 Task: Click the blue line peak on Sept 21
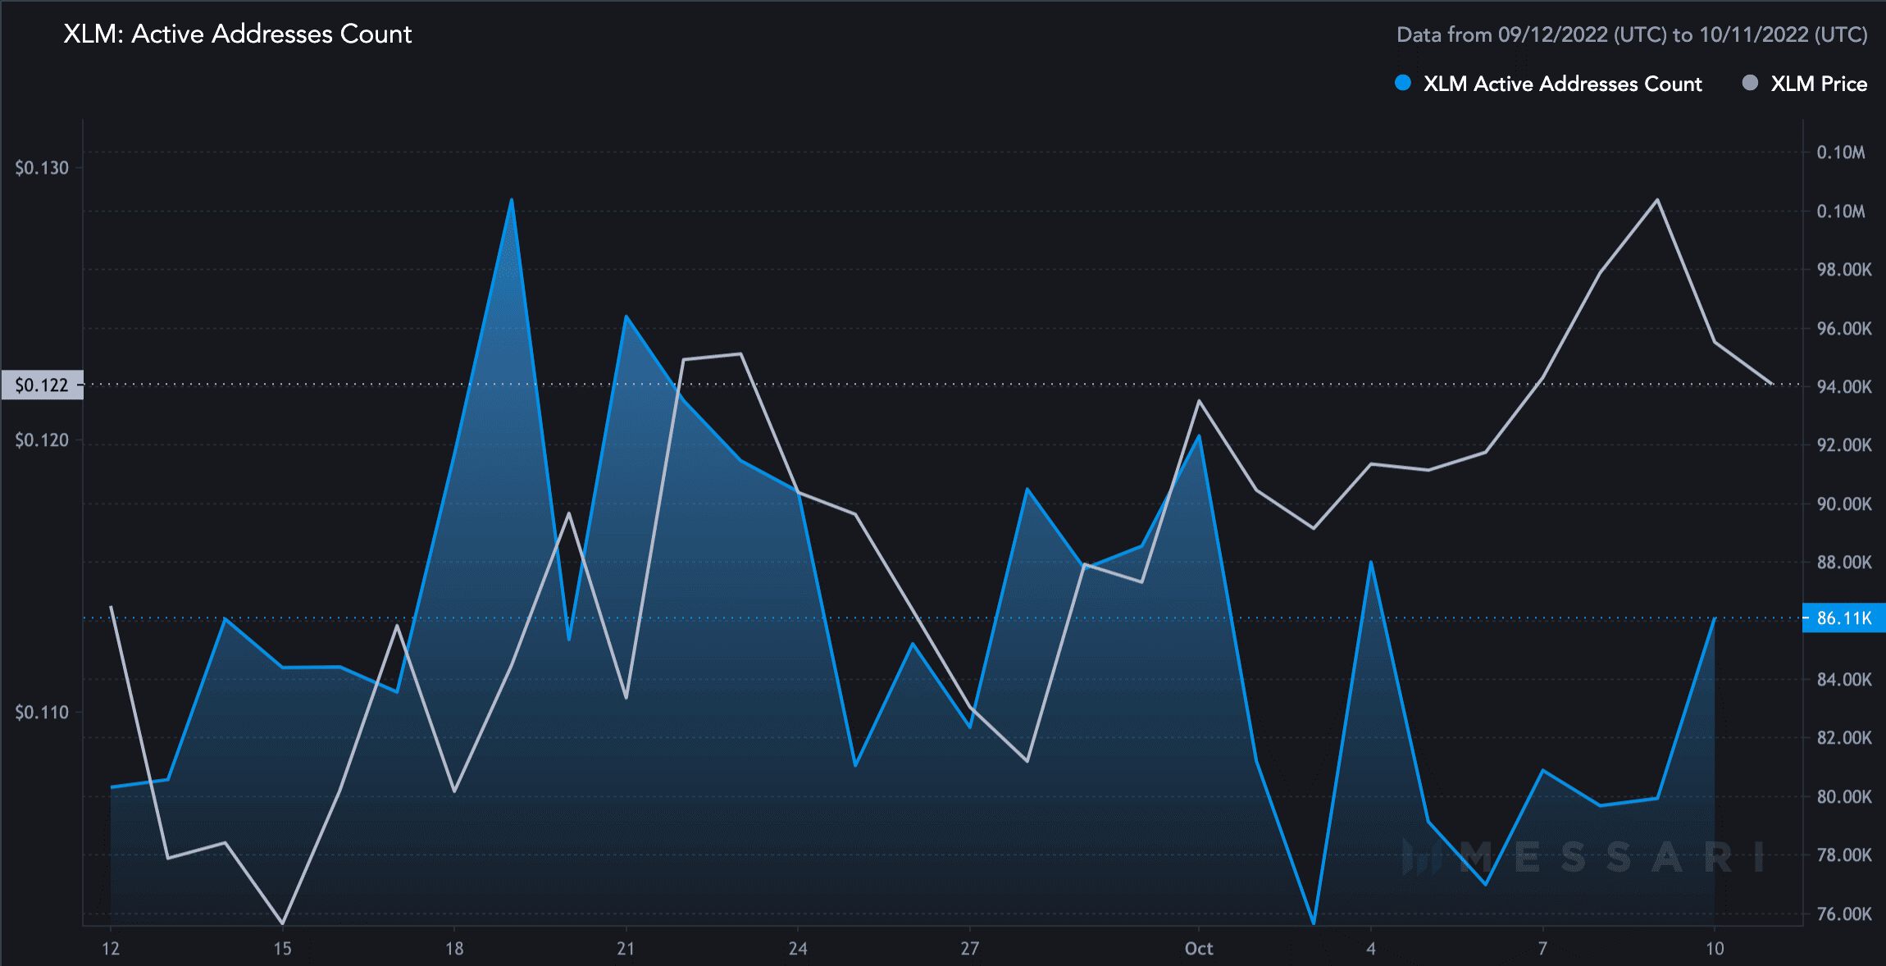tap(626, 317)
